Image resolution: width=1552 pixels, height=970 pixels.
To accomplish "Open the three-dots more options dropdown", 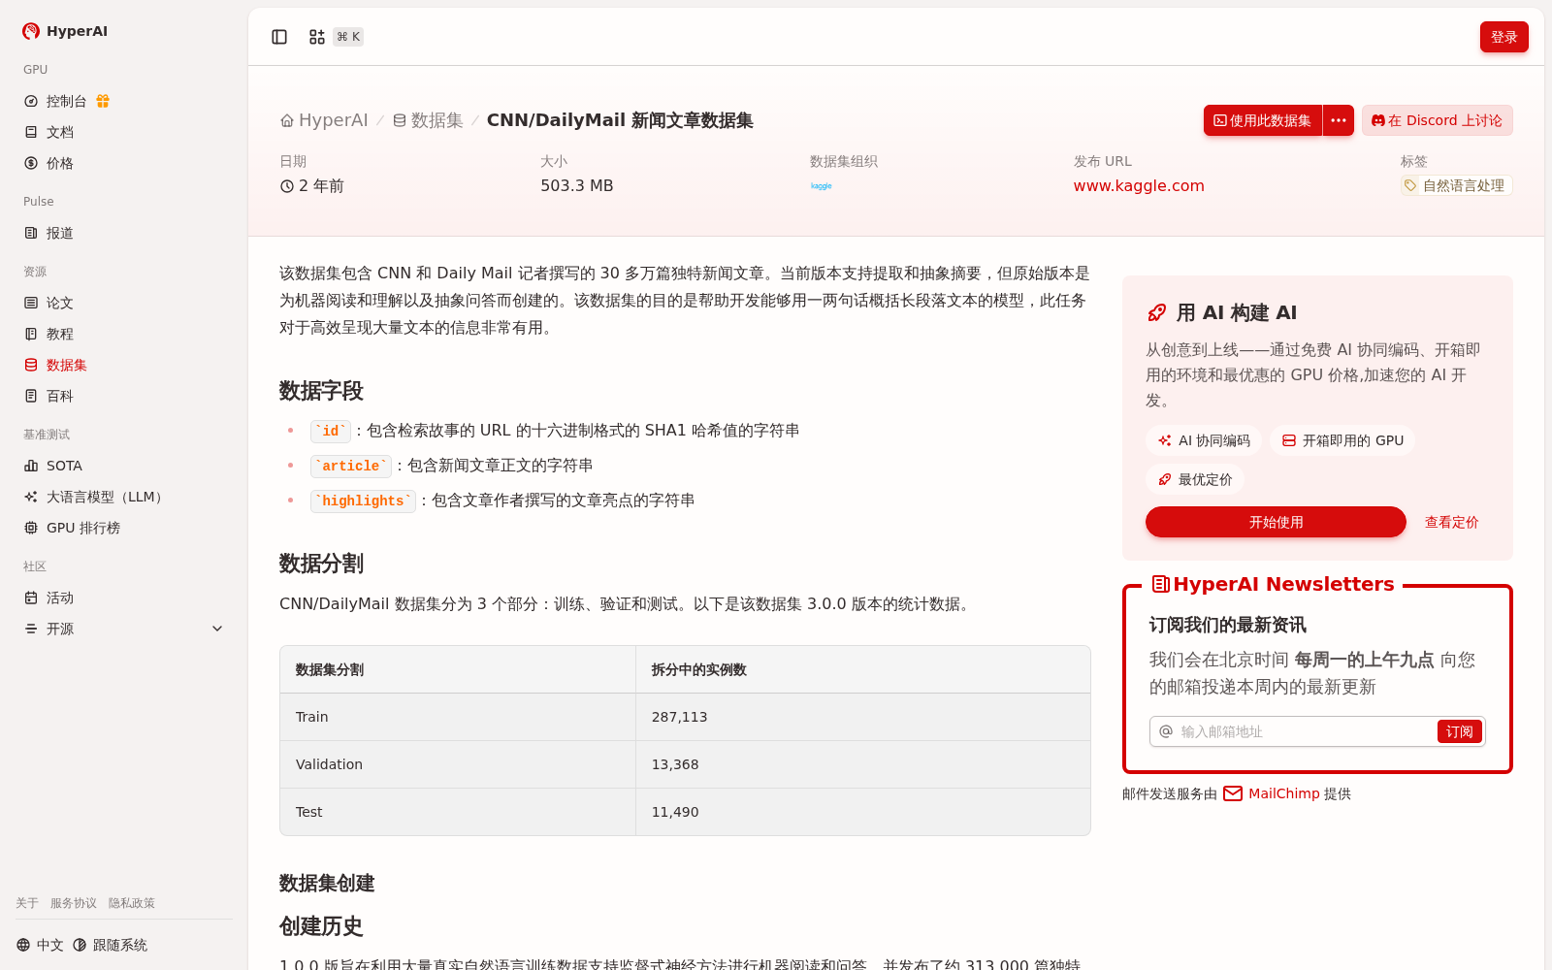I will pos(1339,120).
